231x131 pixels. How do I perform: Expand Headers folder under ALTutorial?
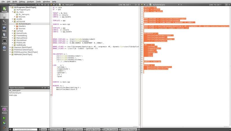[15, 26]
